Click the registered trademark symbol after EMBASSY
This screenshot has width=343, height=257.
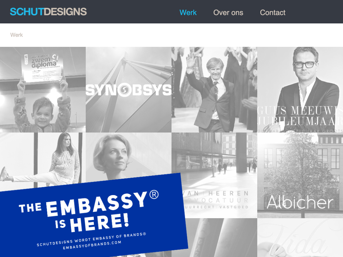pyautogui.click(x=154, y=194)
